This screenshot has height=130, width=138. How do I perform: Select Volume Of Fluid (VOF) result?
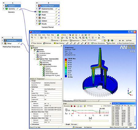[52, 74]
